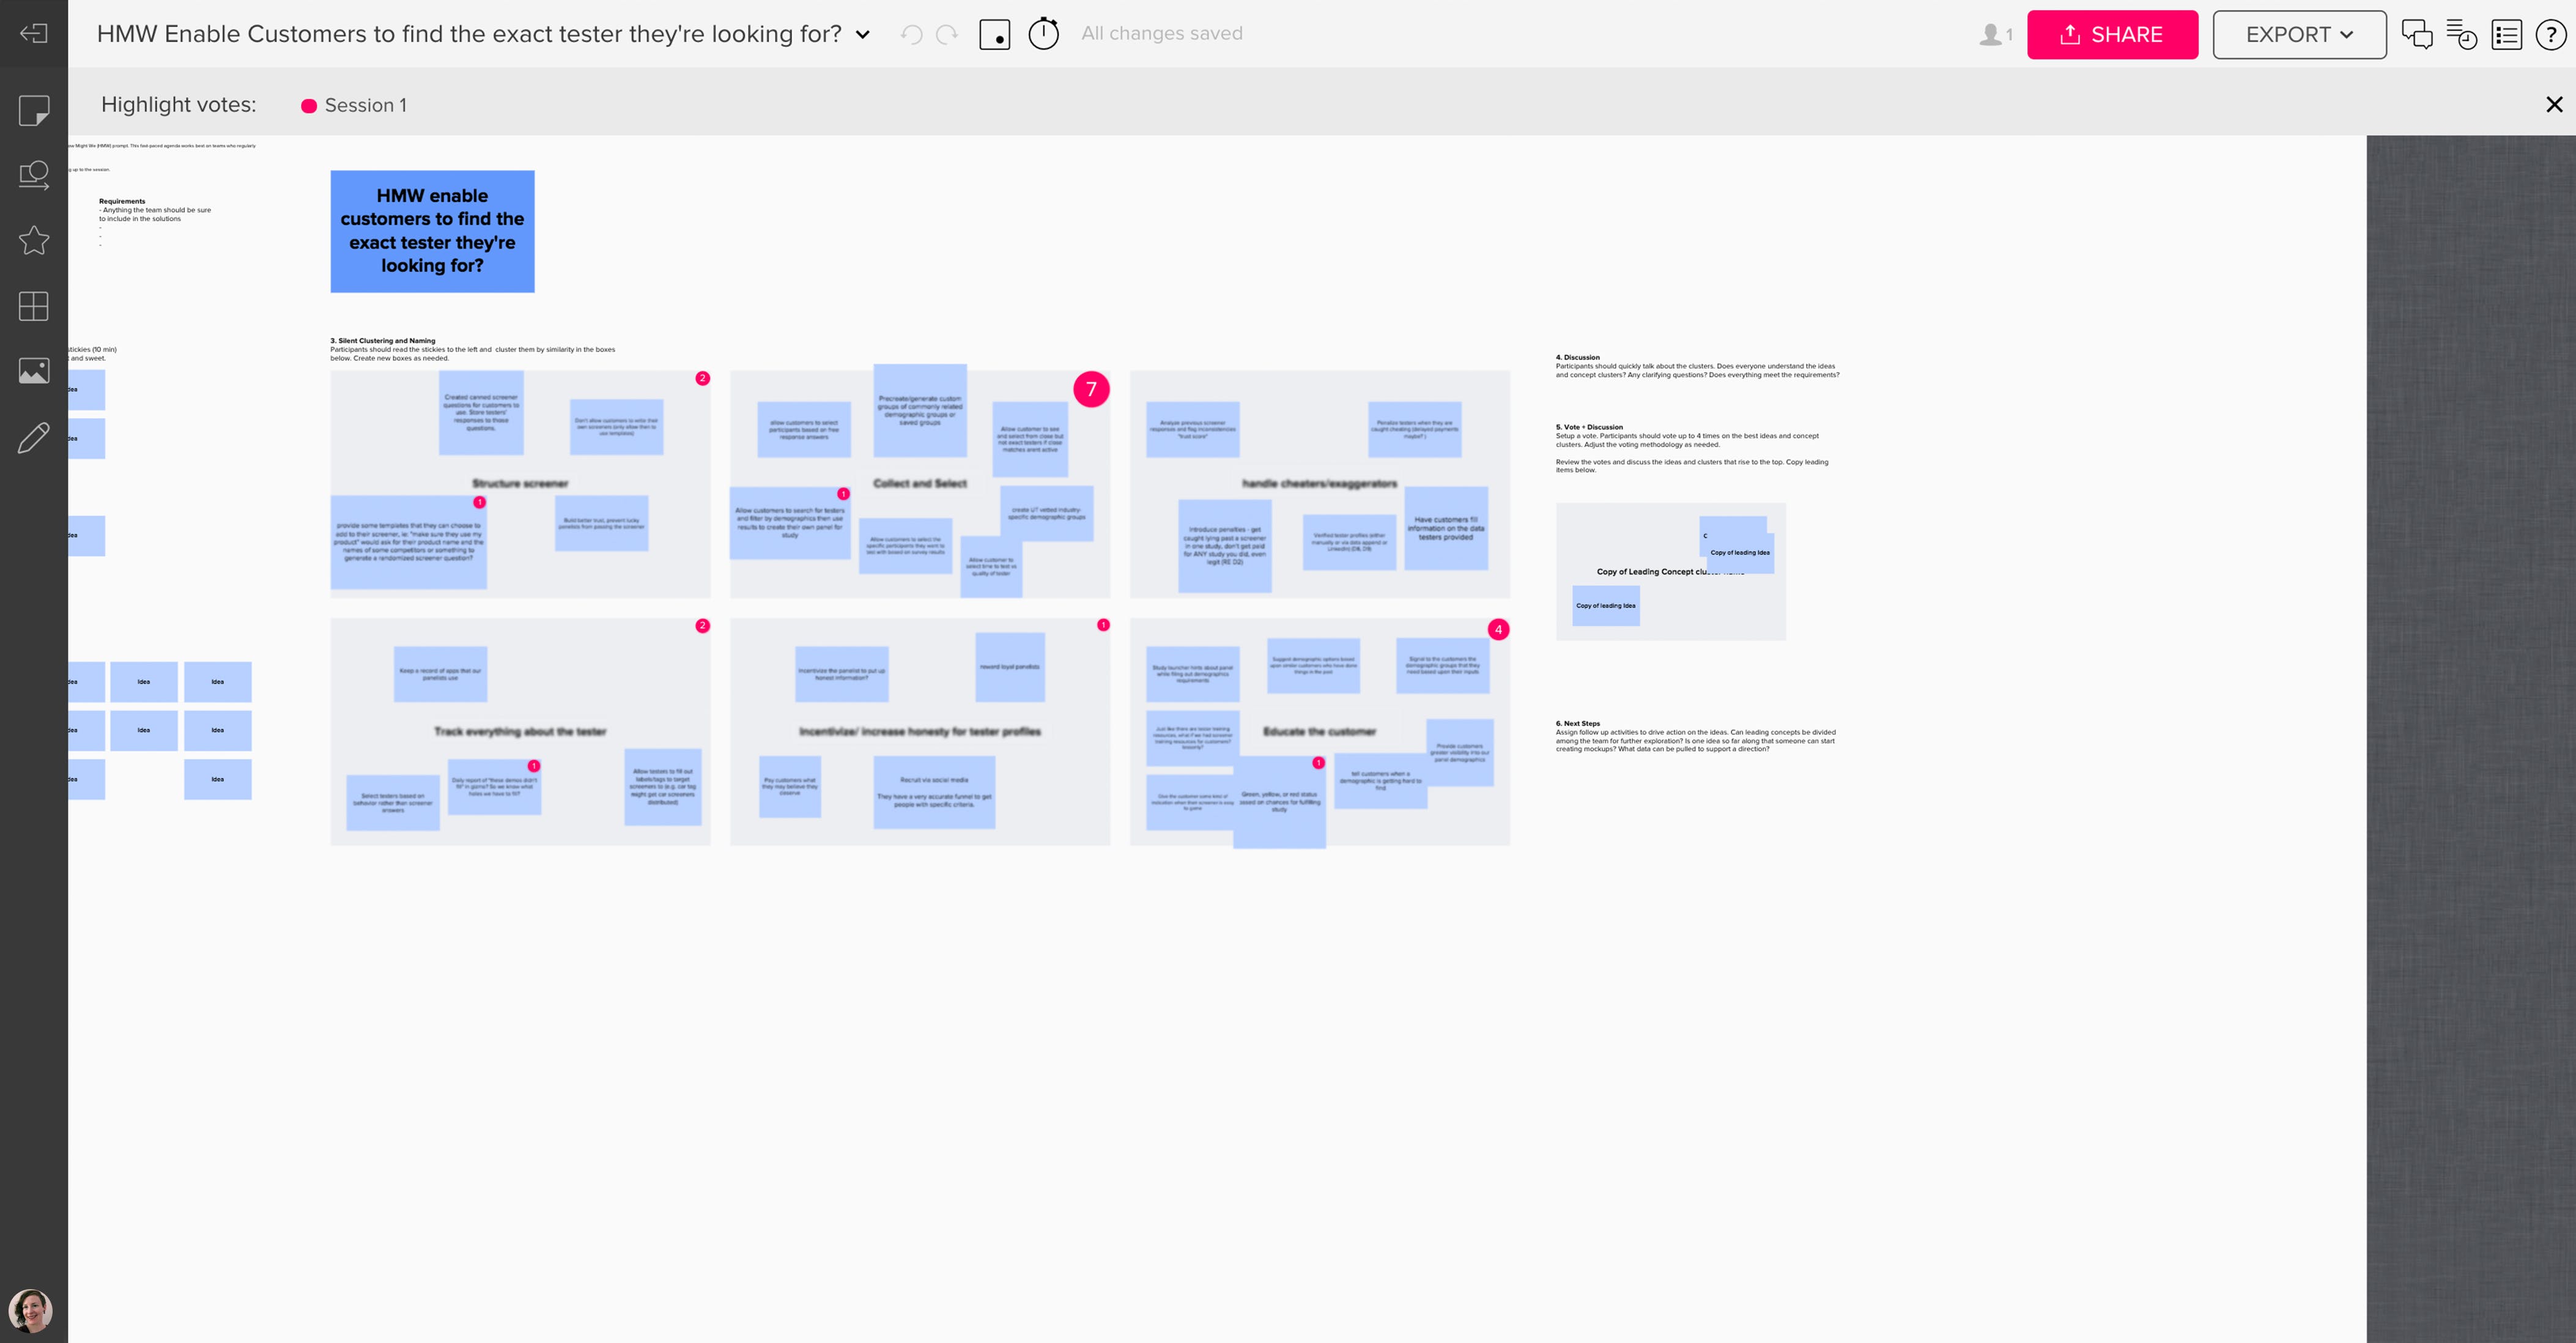Click the Copy of Leading Concept cluster label
Screen dimensions: 2576x1343
tap(1670, 572)
